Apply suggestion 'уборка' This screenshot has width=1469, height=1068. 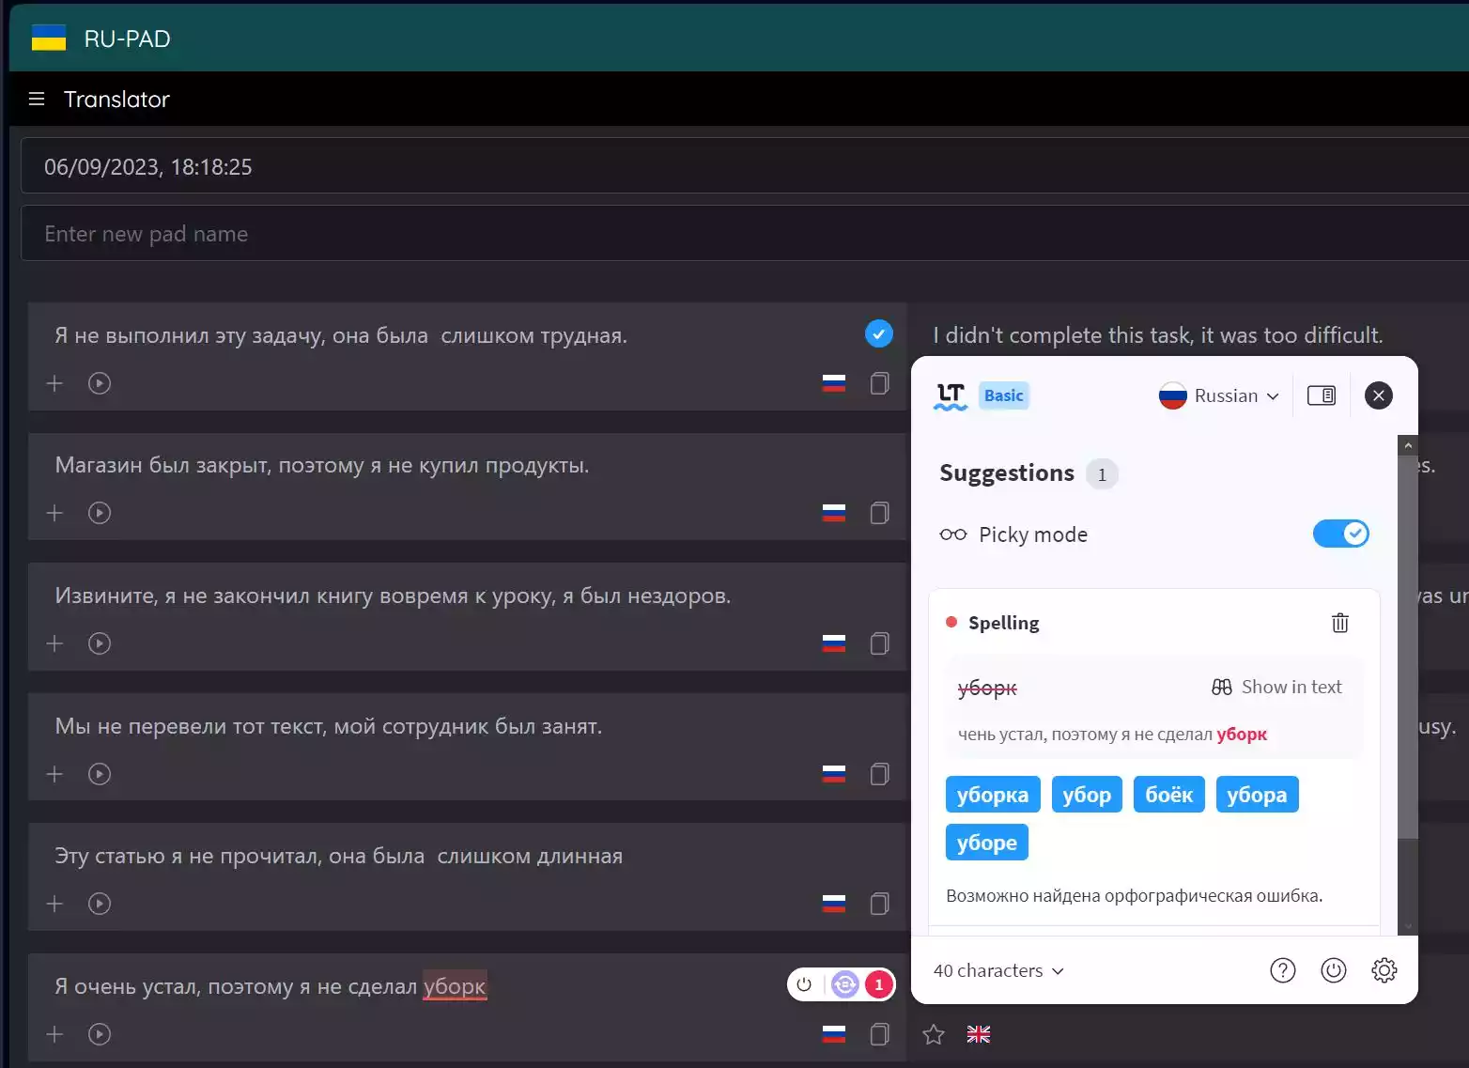tap(993, 795)
